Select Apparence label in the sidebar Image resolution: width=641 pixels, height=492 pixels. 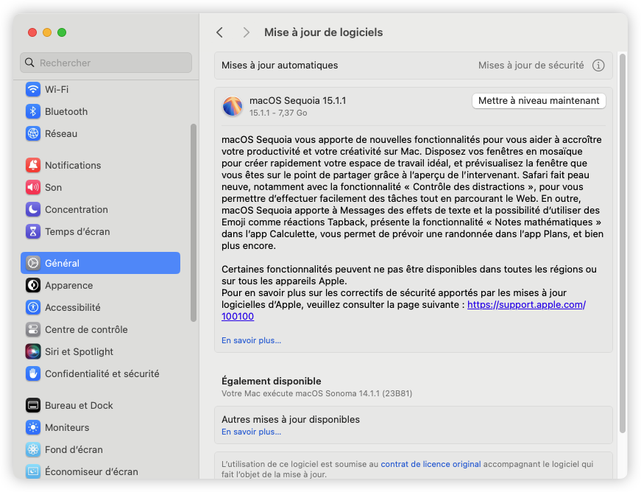tap(68, 286)
